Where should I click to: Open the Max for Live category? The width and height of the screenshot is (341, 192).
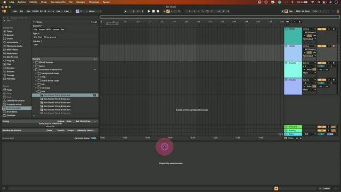(12, 57)
